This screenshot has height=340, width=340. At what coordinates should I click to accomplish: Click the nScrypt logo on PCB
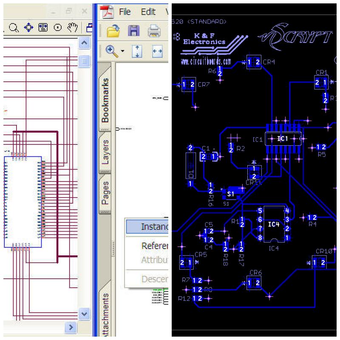[295, 37]
